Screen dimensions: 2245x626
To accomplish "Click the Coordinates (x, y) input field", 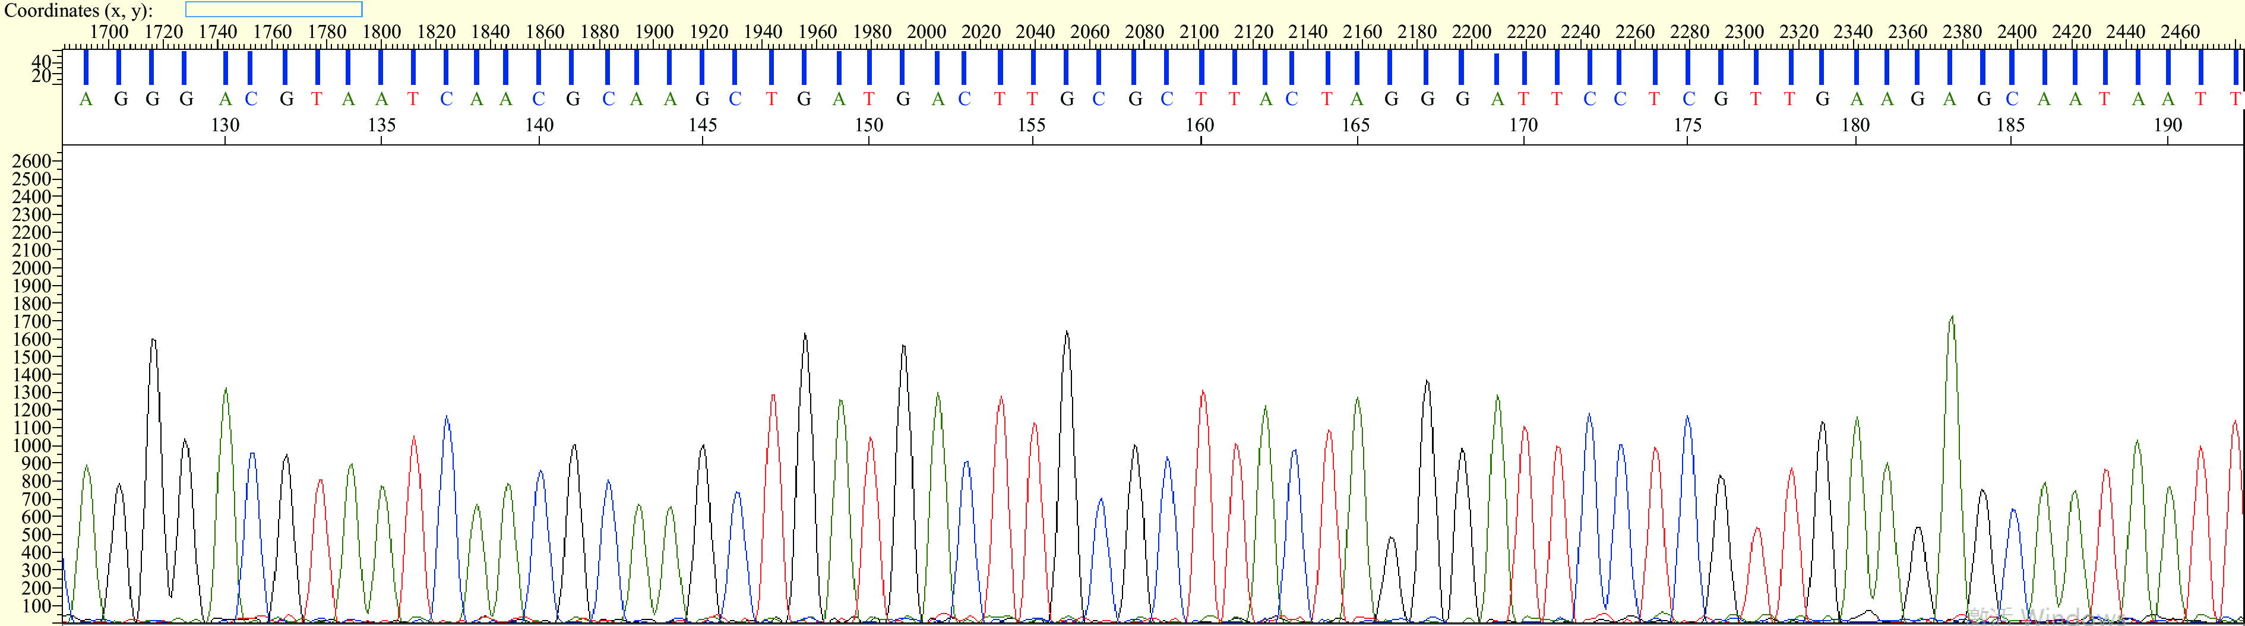I will click(274, 10).
